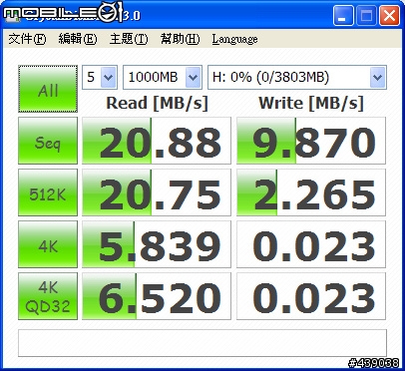The image size is (405, 371).
Task: Minimize the benchmark window
Action: [x=343, y=16]
